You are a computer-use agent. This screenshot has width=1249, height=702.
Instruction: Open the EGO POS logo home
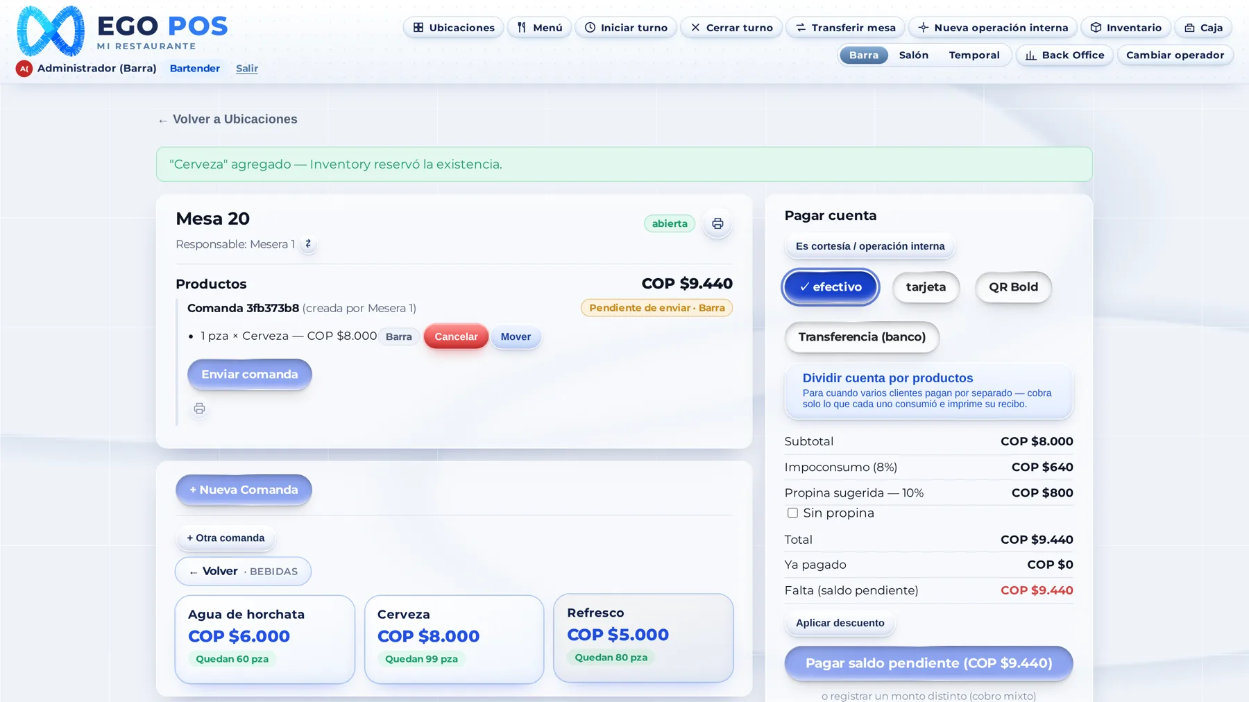click(x=122, y=31)
